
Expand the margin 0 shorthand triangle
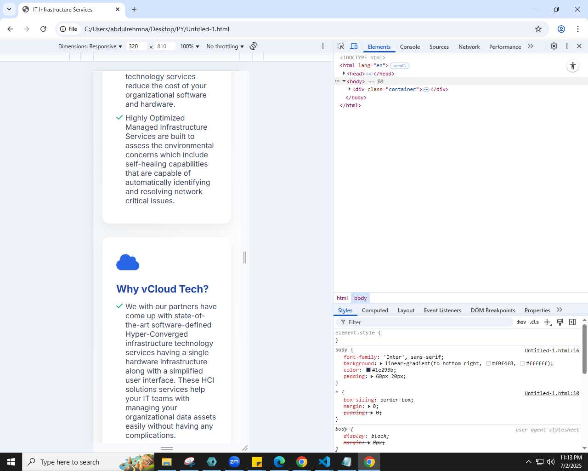[369, 406]
